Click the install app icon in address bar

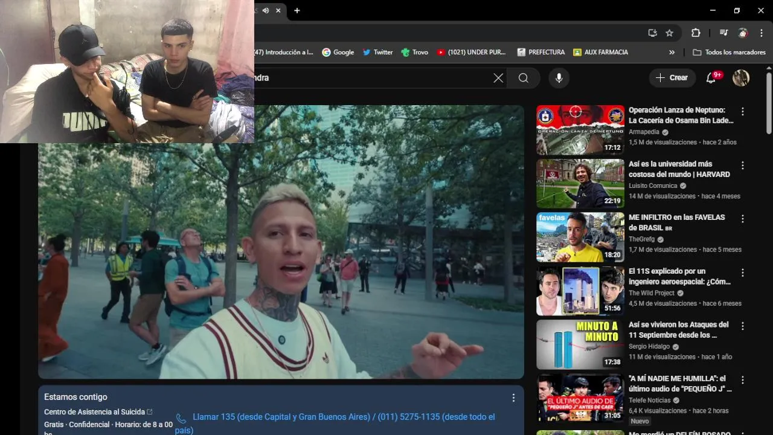point(652,33)
